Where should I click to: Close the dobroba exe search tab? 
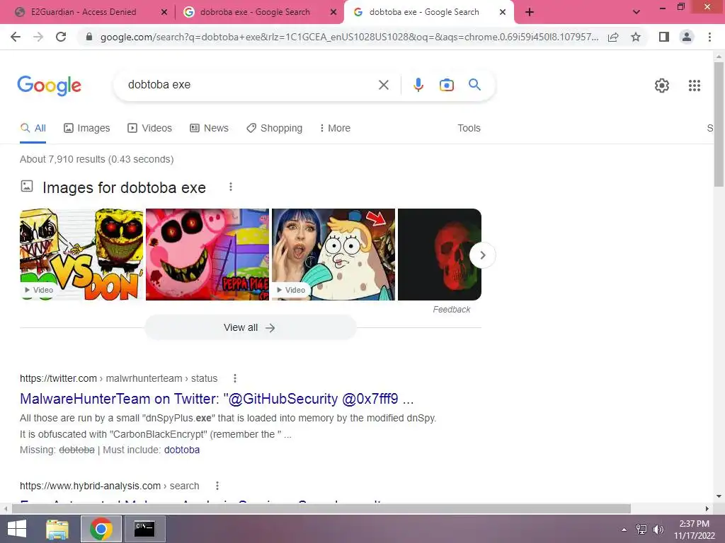333,13
